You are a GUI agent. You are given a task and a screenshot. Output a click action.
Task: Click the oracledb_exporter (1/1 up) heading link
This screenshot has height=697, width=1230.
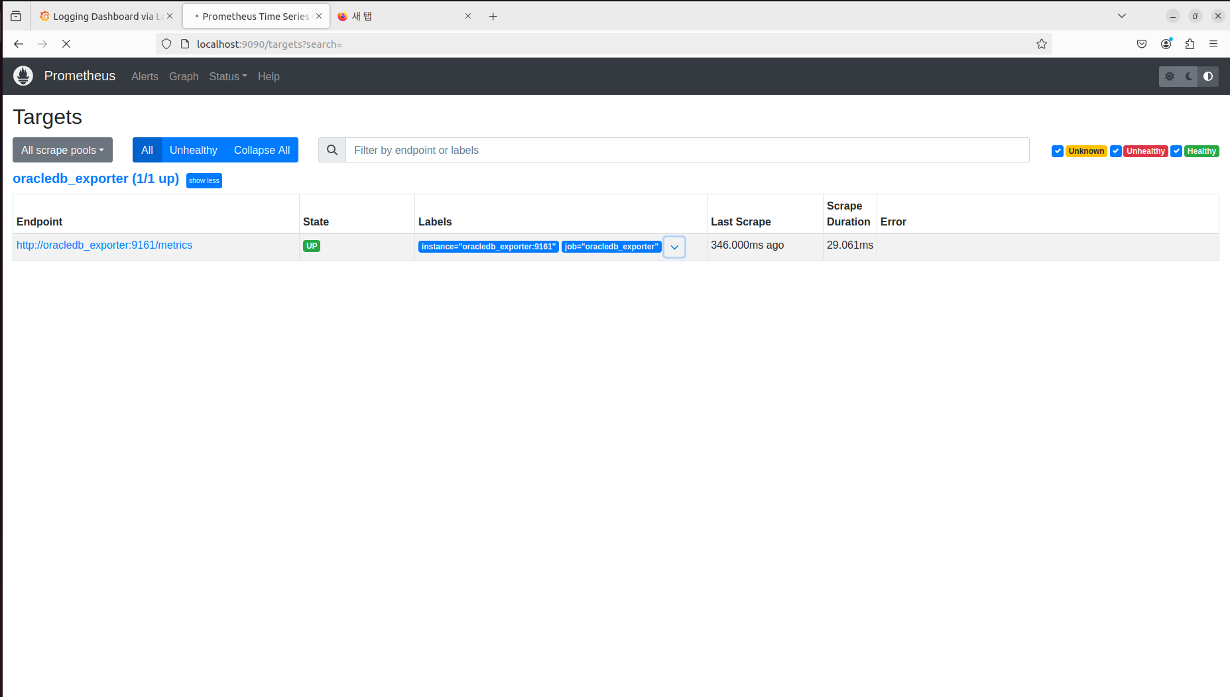96,178
